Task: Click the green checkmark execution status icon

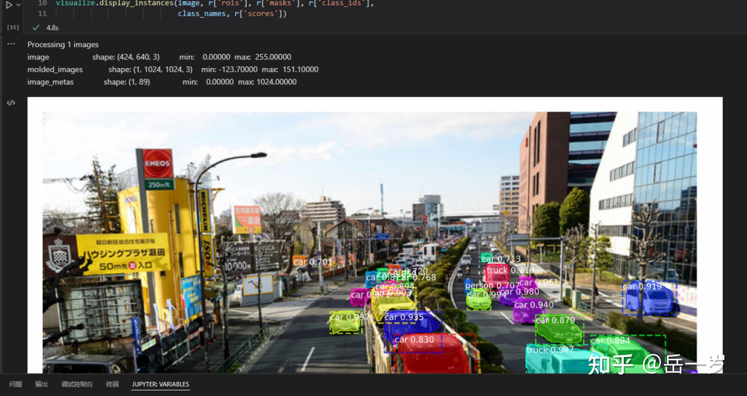Action: tap(36, 27)
